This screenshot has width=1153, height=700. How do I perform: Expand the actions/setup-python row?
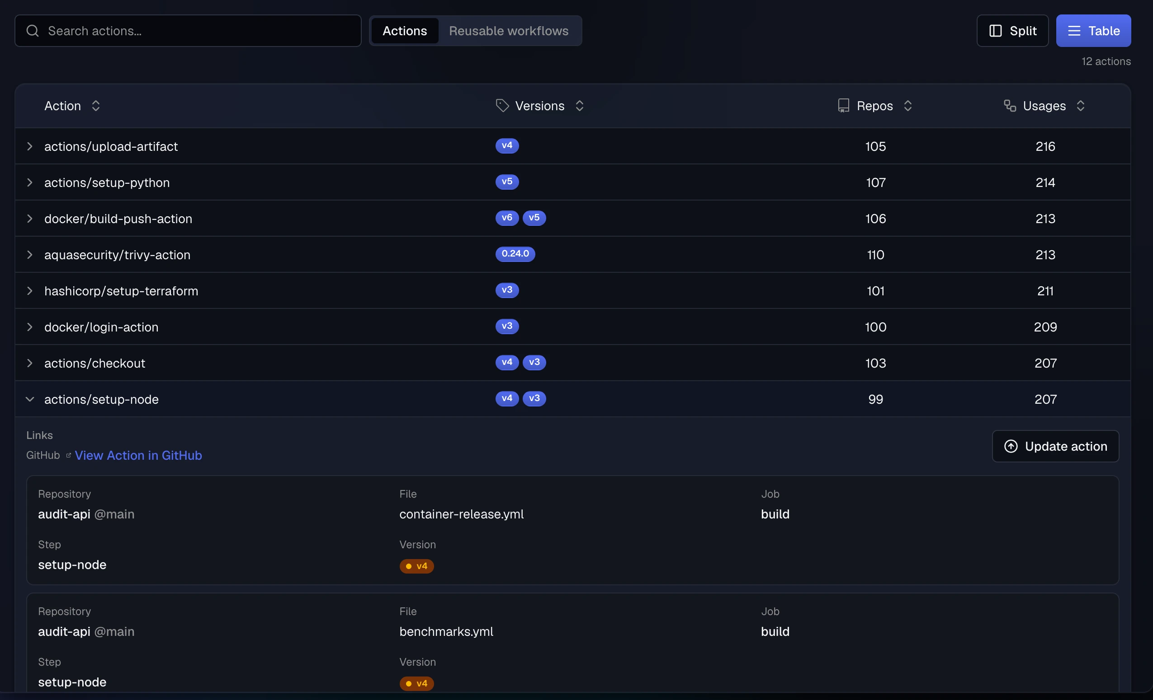pyautogui.click(x=29, y=182)
